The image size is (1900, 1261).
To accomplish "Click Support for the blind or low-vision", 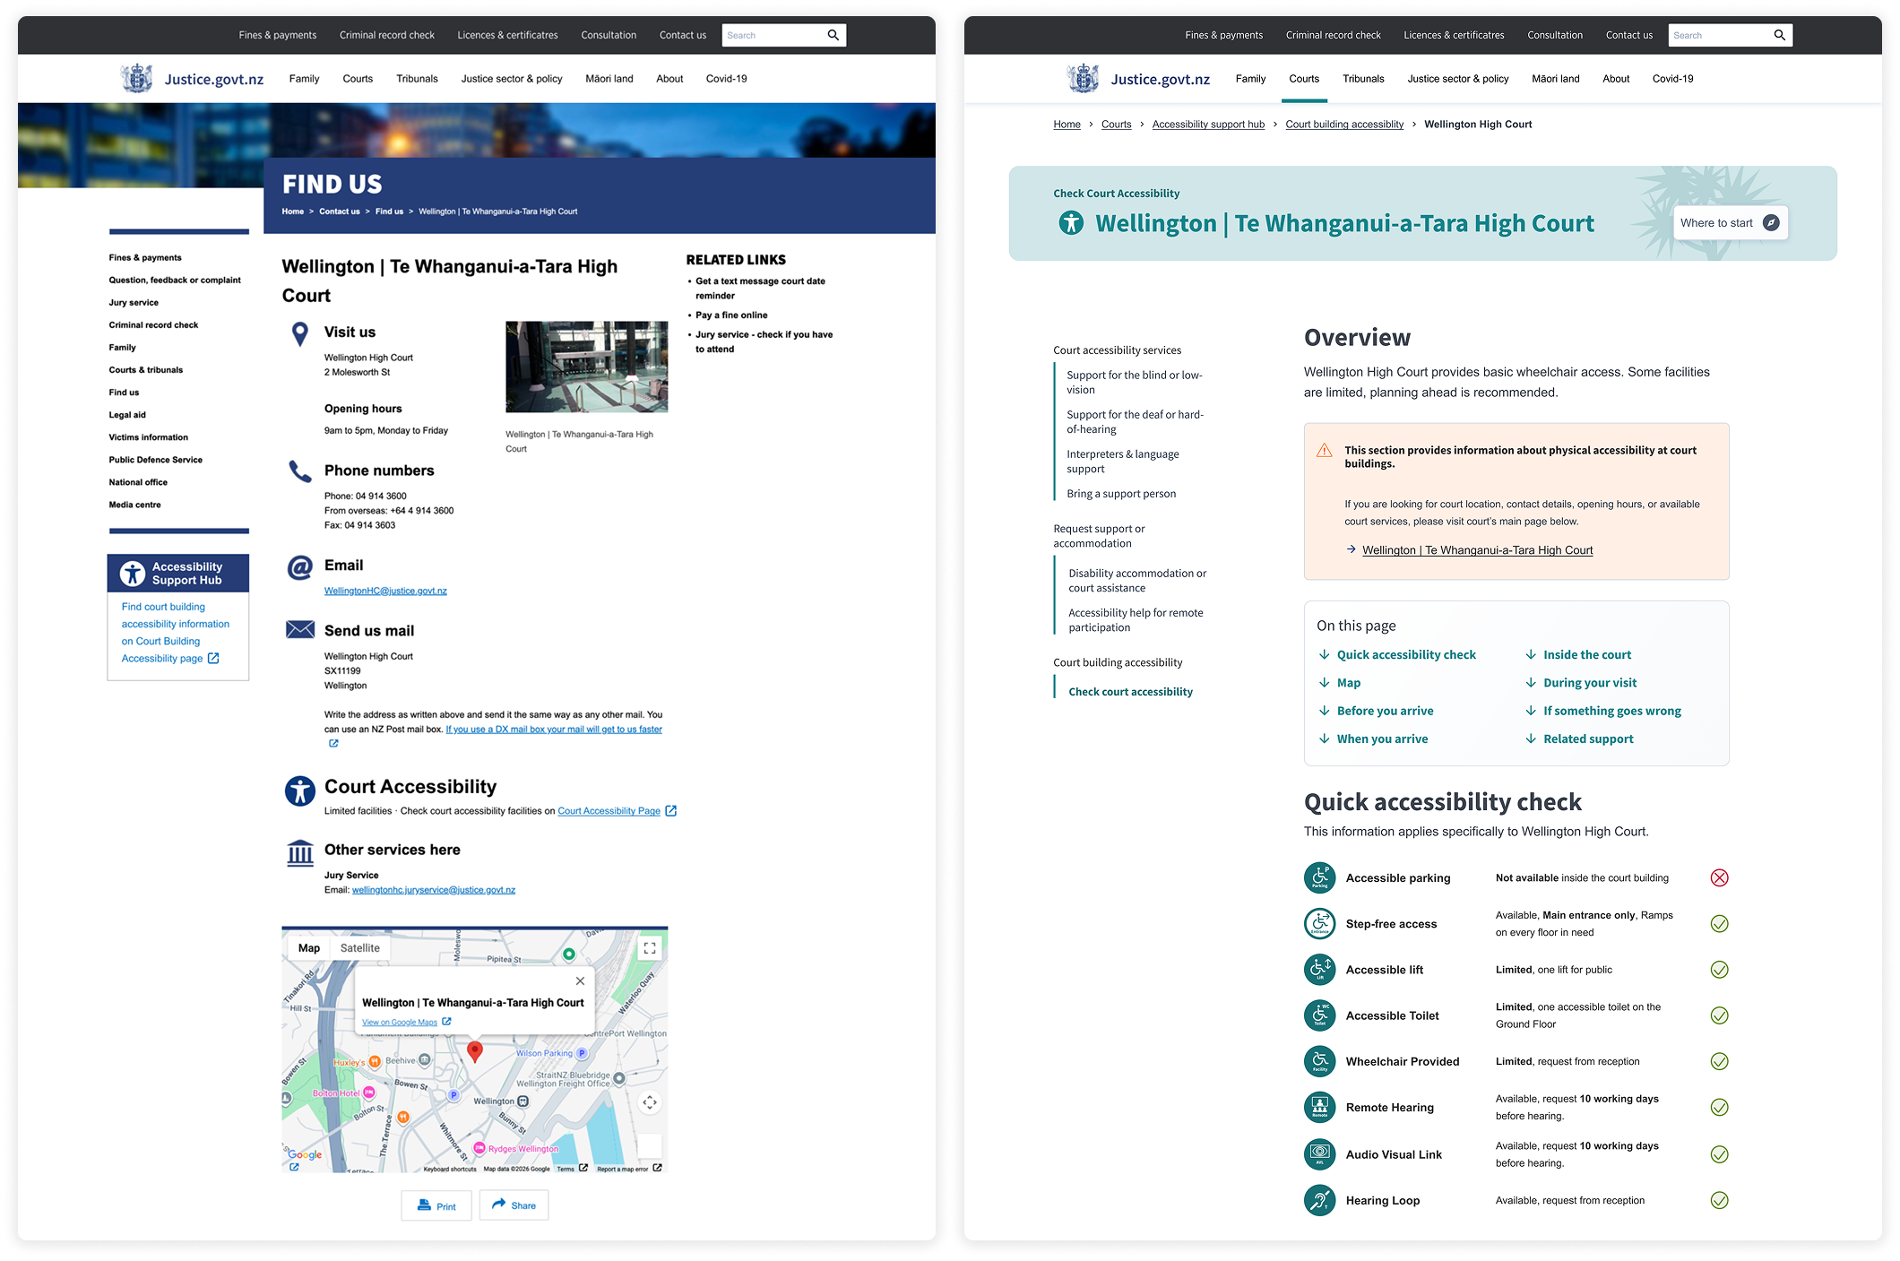I will pos(1134,383).
